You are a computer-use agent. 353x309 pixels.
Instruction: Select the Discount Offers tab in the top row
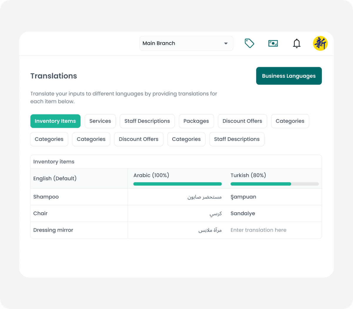click(242, 121)
